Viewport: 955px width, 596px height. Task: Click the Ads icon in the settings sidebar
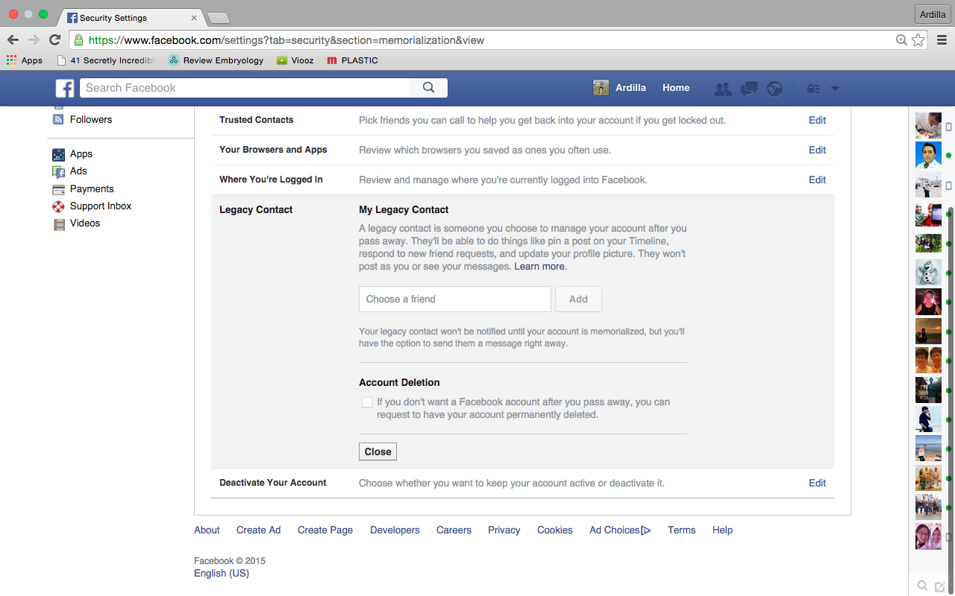[59, 171]
